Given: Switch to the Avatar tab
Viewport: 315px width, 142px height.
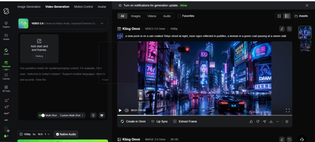Looking at the screenshot, I should (x=102, y=7).
